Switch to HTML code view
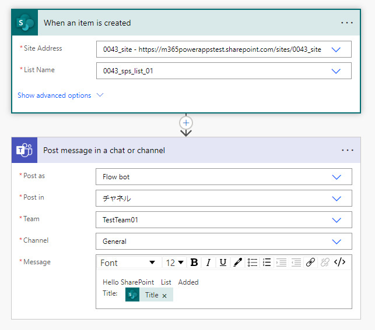This screenshot has height=330, width=375. coord(340,262)
